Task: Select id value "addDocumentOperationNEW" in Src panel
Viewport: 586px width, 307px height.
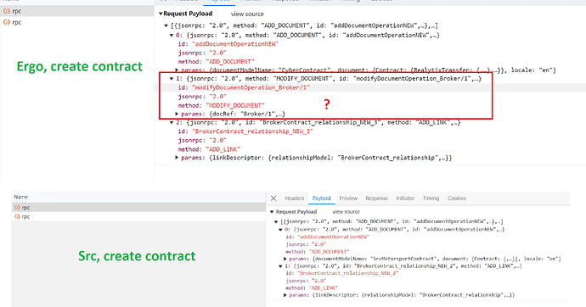Action: (x=333, y=237)
